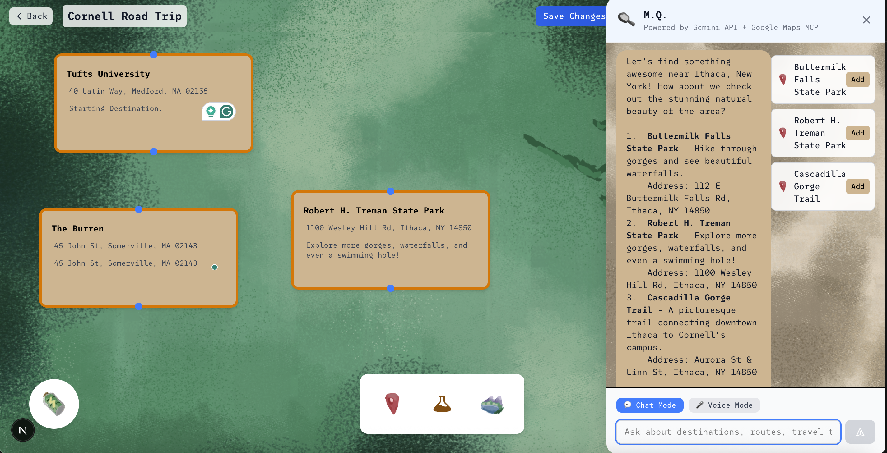Switch to Voice Mode
Viewport: 887px width, 453px height.
point(724,405)
